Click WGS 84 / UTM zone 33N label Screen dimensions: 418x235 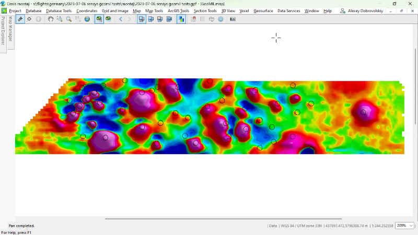coord(300,226)
